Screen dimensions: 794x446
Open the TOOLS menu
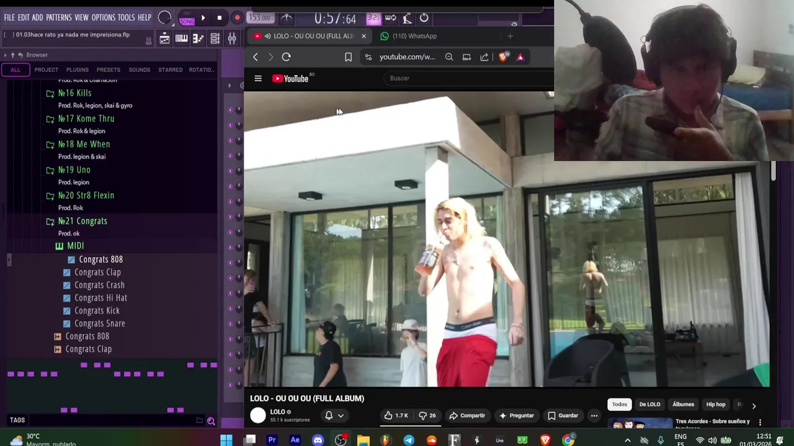(126, 17)
